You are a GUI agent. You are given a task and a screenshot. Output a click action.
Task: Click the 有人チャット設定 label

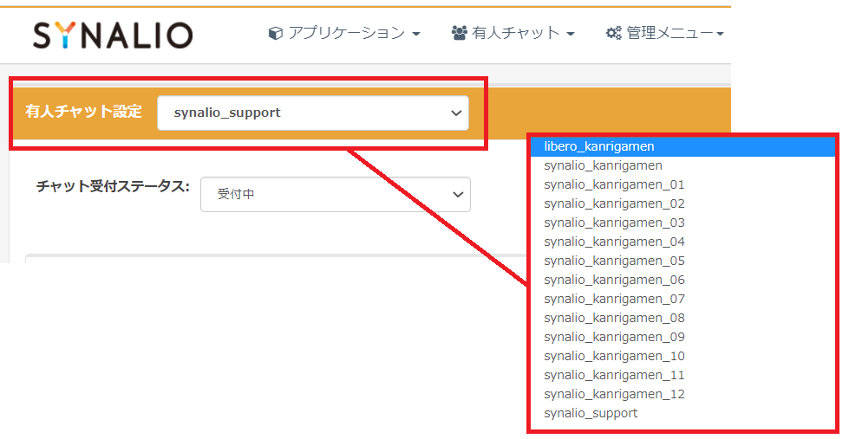coord(84,112)
